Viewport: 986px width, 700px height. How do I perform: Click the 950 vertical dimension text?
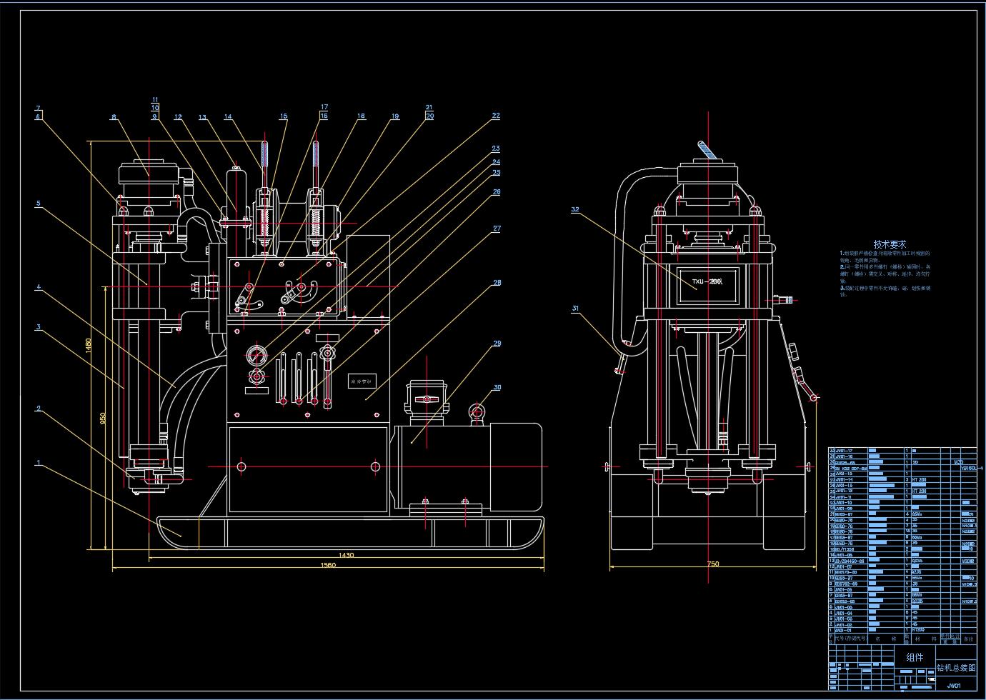click(103, 417)
